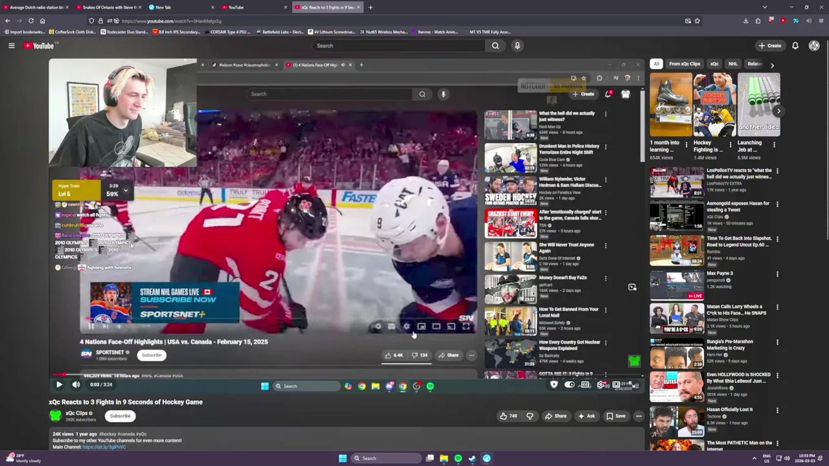Collapse the Hype Train chevron
Image resolution: width=829 pixels, height=466 pixels.
coord(125,191)
